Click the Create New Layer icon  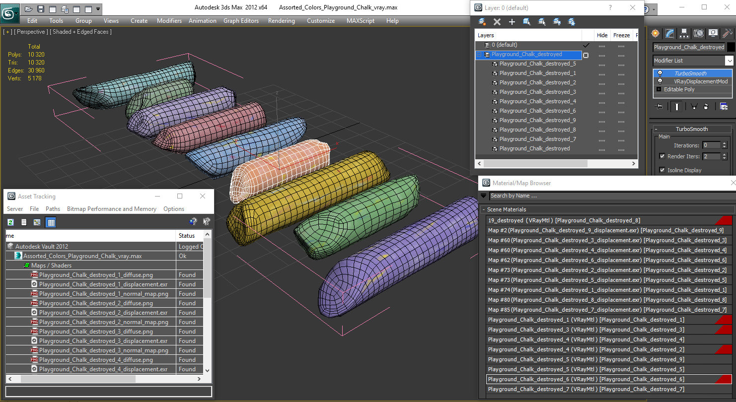pos(482,22)
